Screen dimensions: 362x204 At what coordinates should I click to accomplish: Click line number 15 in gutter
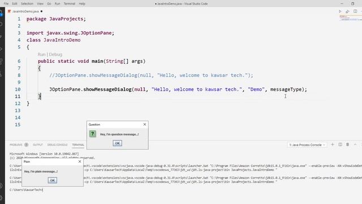18,125
